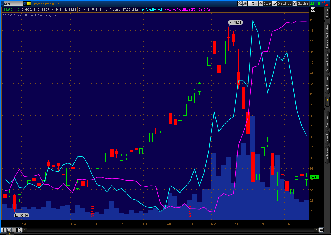This screenshot has height=235, width=331.
Task: Click the yellow 2 link color box
Action: (29, 4)
